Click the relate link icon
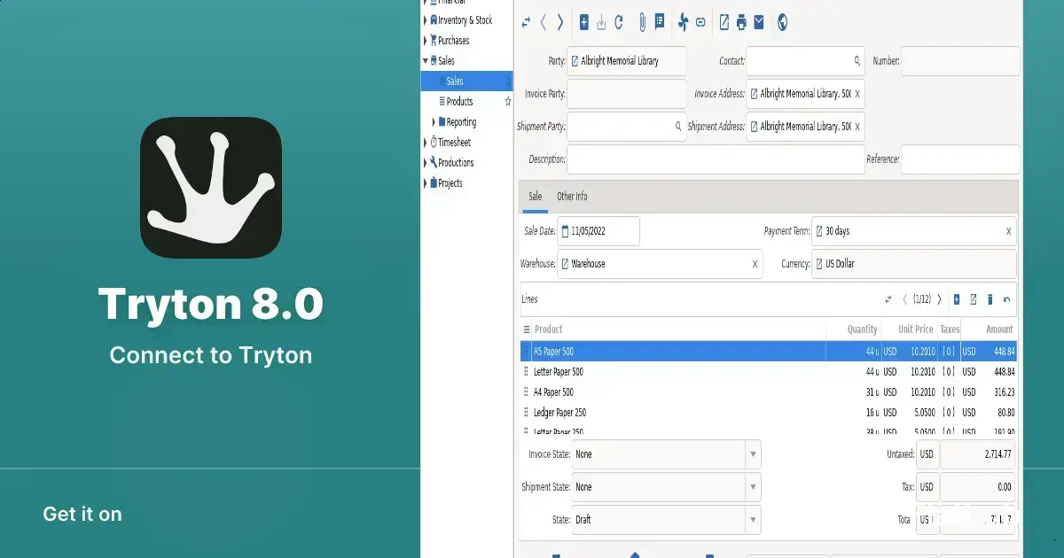Viewport: 1064px width, 558px height. coord(700,23)
